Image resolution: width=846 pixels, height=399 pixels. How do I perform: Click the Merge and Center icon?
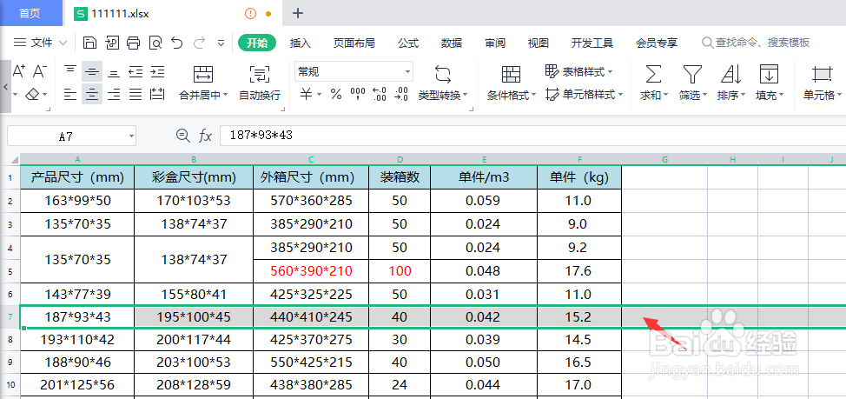203,73
